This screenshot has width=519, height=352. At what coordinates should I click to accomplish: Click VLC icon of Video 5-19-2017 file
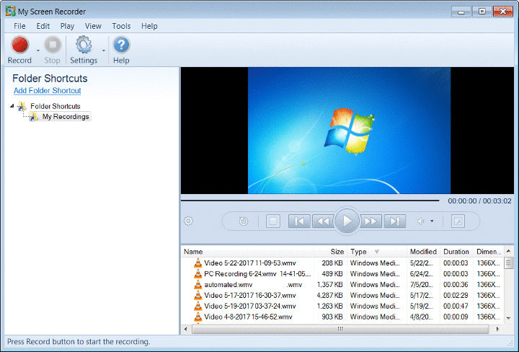point(198,306)
